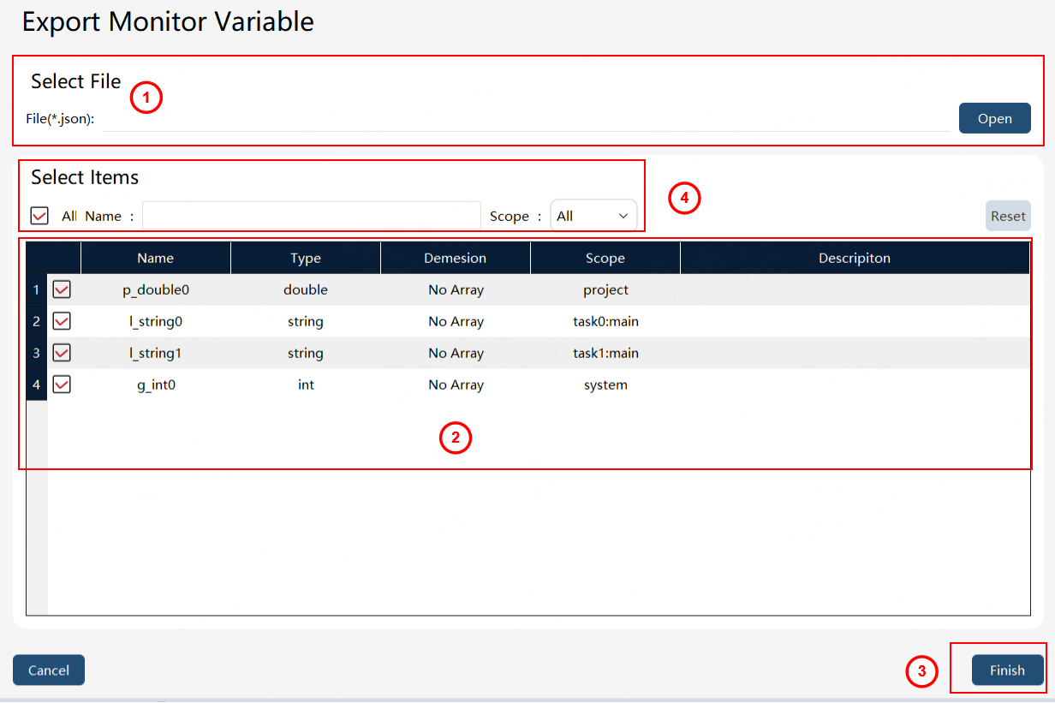
Task: Click the task0:main scope cell
Action: click(x=605, y=321)
